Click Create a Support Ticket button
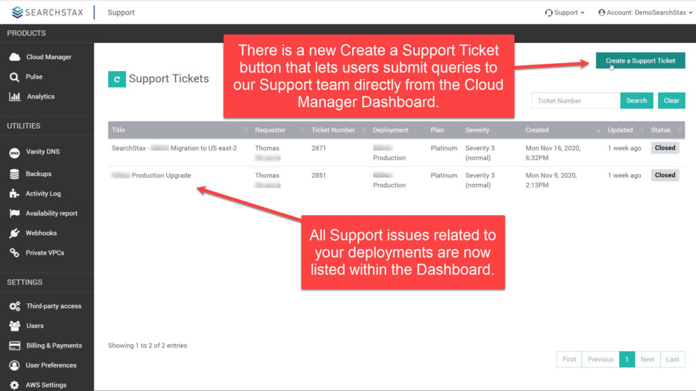Image resolution: width=696 pixels, height=391 pixels. [640, 60]
